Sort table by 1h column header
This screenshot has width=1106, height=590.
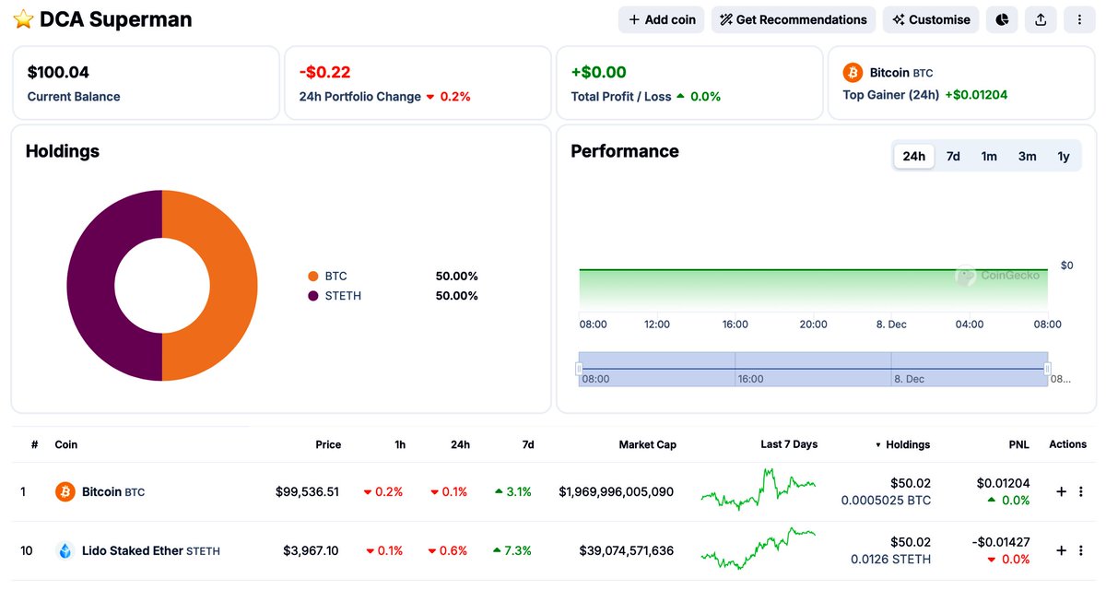400,444
